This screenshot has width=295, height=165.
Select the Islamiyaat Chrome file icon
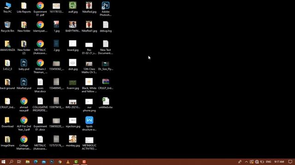[40, 27]
